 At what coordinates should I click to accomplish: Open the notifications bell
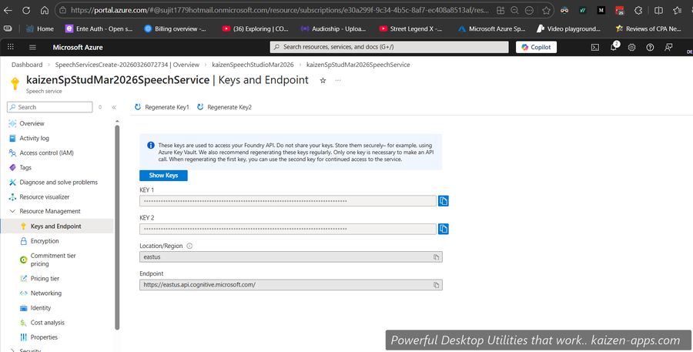coord(614,47)
